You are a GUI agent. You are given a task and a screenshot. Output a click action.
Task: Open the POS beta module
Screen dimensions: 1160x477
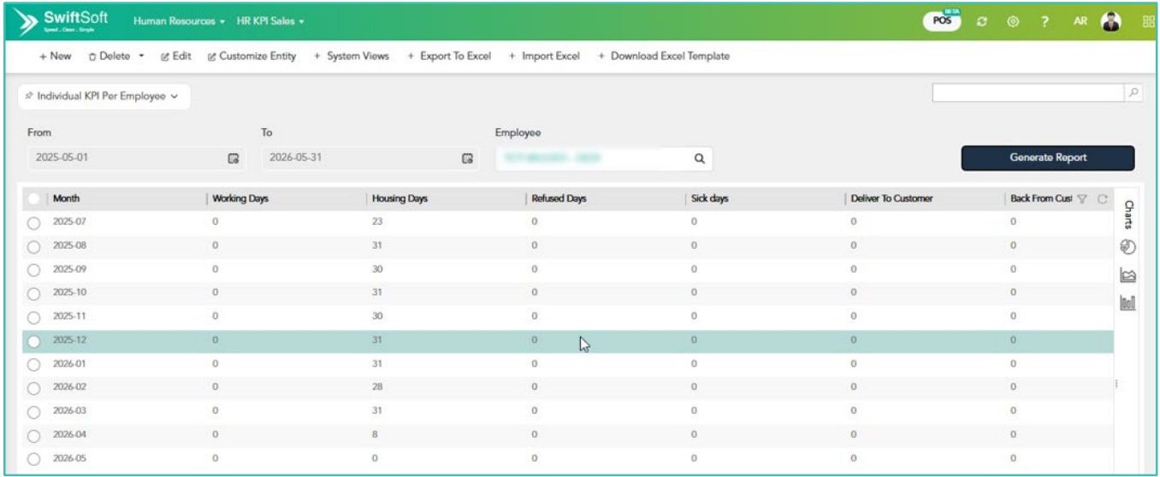click(942, 21)
